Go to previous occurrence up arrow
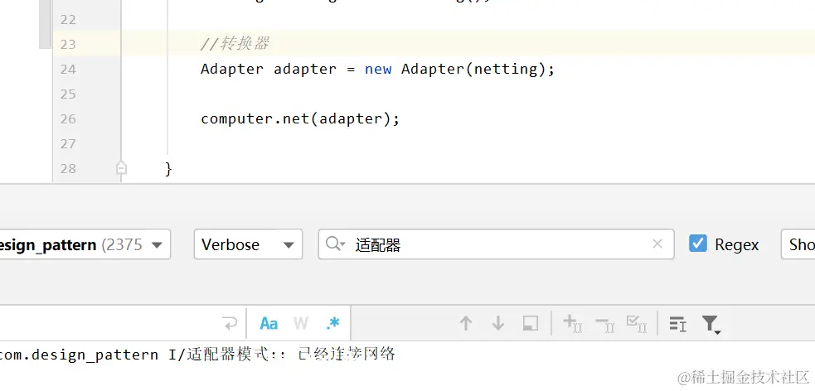 pos(466,324)
